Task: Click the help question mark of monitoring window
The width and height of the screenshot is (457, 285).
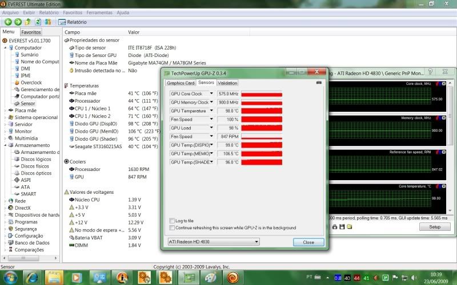Action: pos(430,72)
